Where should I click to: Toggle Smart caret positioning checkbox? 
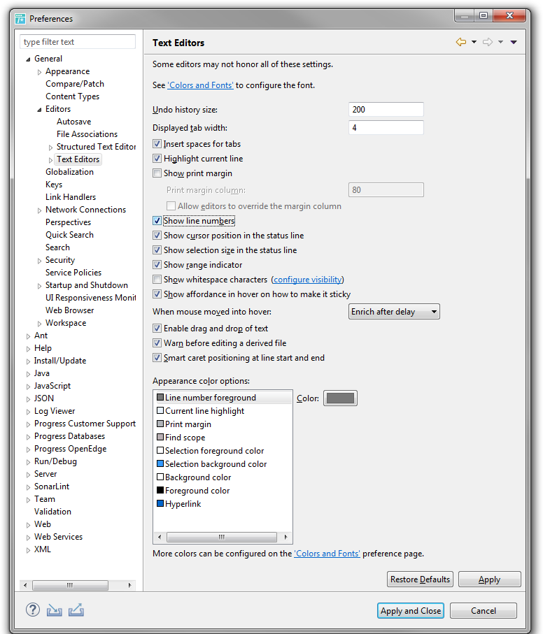click(157, 358)
